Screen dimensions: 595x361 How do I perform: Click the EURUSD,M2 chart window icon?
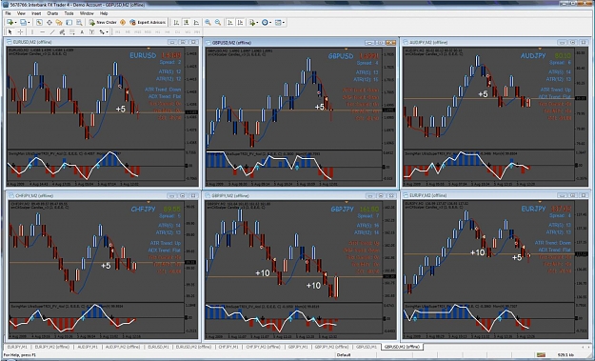(10, 42)
